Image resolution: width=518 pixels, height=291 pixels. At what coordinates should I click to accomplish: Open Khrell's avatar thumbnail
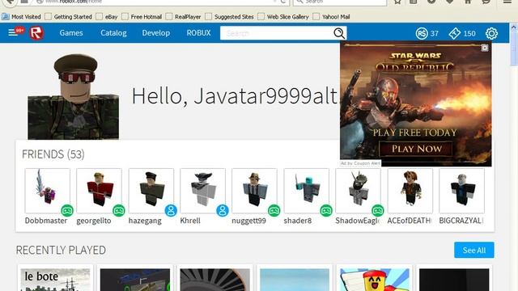click(x=202, y=191)
